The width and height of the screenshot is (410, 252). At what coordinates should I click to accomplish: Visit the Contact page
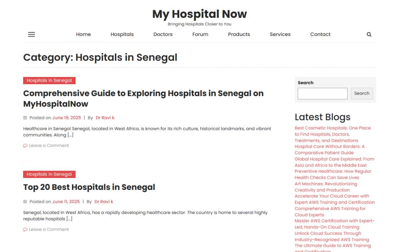[320, 34]
